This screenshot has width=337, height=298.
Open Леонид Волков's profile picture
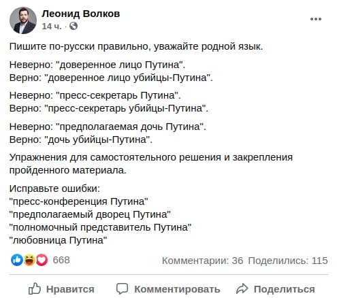(23, 20)
